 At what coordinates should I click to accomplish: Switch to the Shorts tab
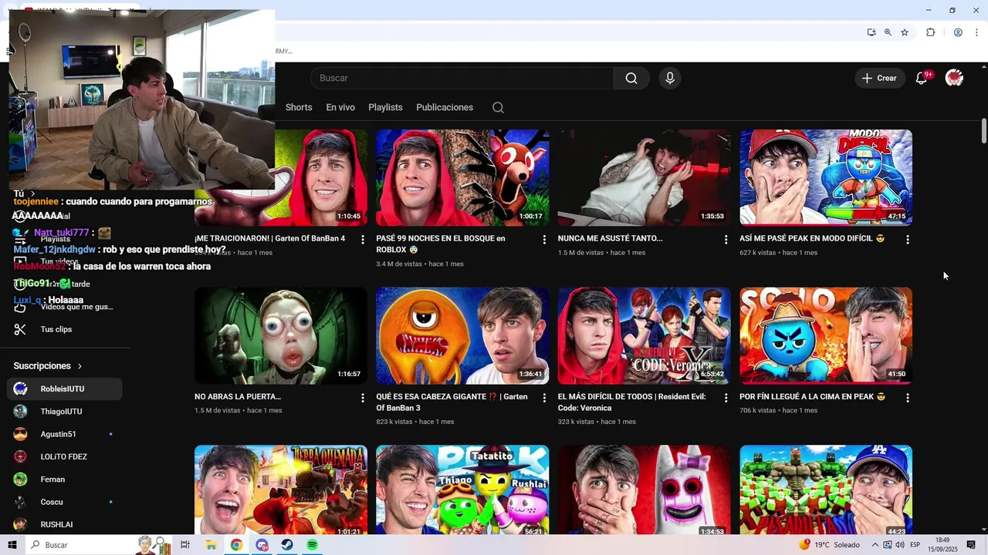coord(299,107)
